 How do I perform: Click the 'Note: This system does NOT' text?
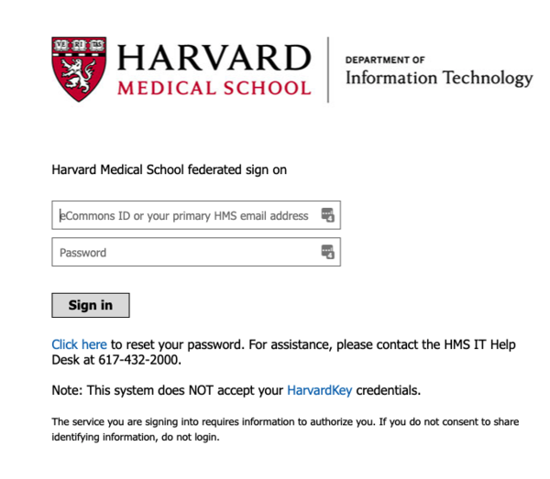coord(132,390)
